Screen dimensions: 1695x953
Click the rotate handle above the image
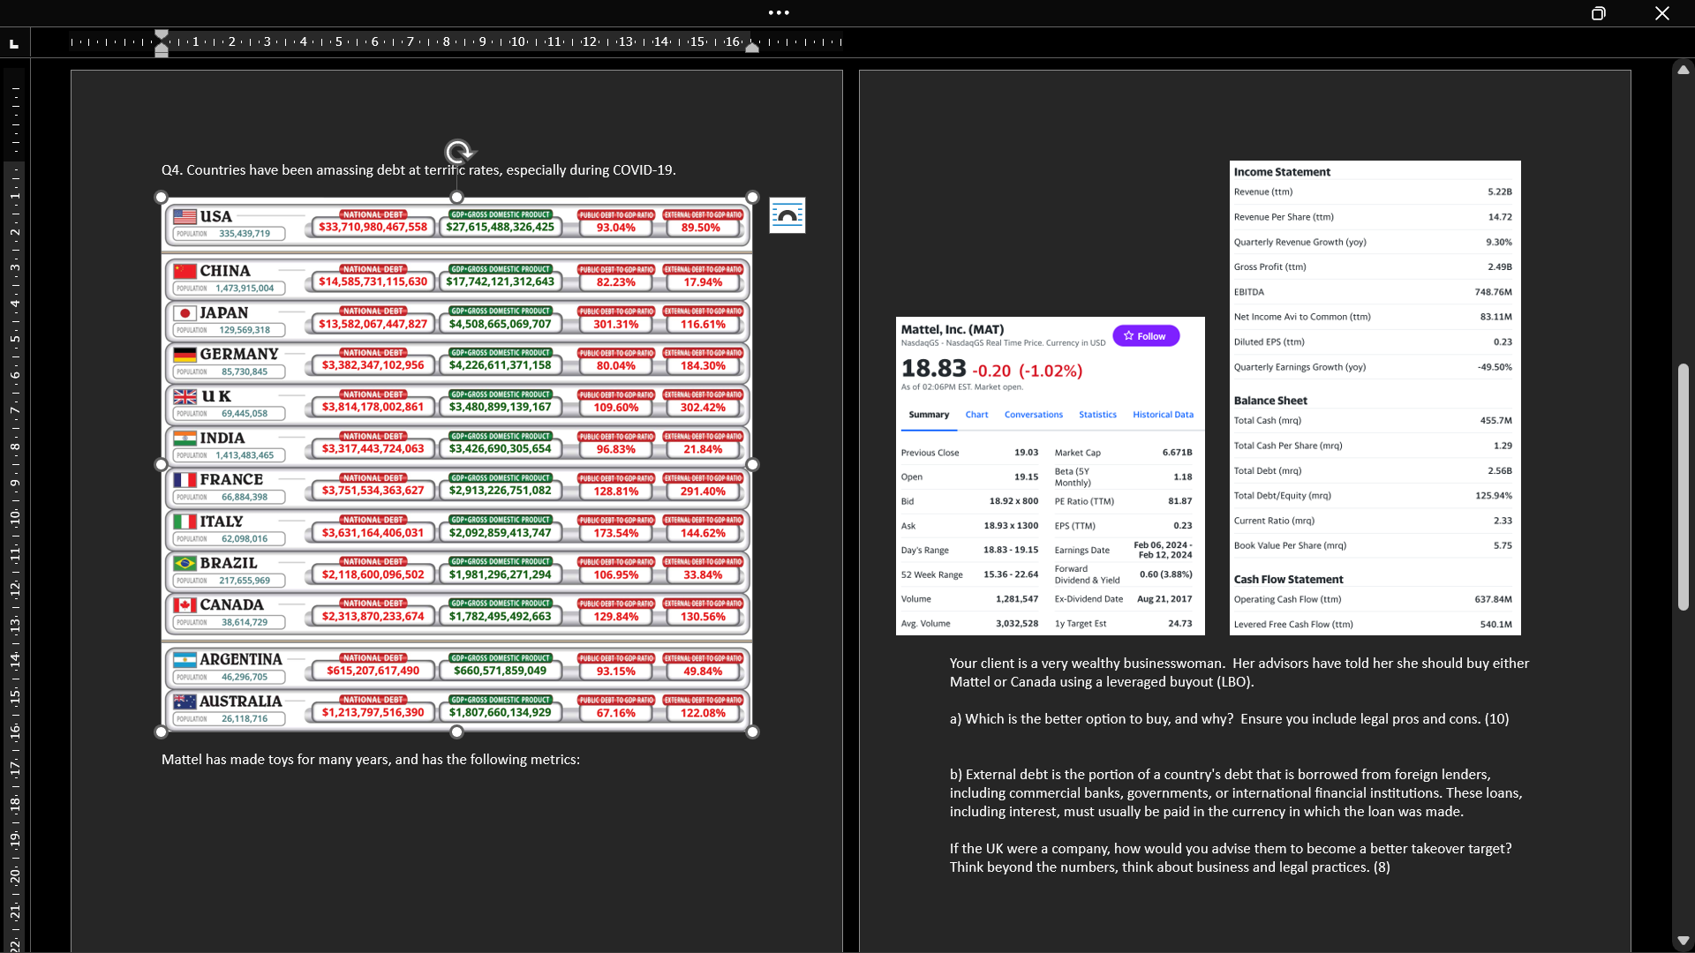pyautogui.click(x=457, y=152)
